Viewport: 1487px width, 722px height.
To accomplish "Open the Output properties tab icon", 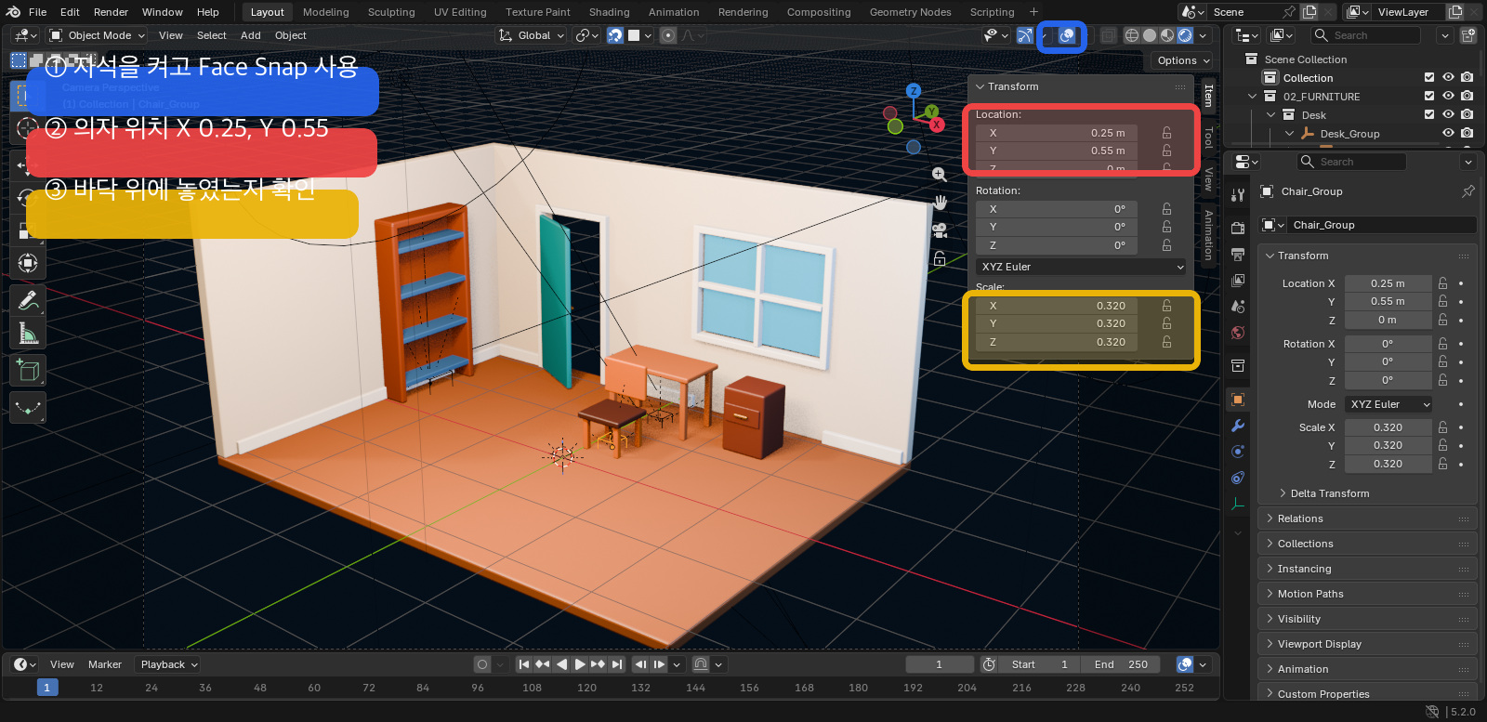I will pos(1238,255).
